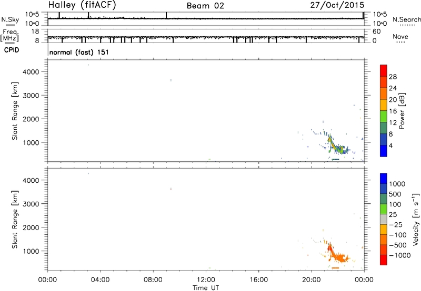Click the 'Velocity [m s-1]' colorbar label
421x291 pixels.
tap(416, 219)
